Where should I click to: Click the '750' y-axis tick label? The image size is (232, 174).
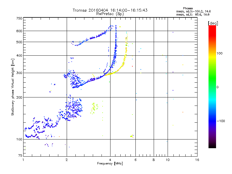[x=19, y=18]
